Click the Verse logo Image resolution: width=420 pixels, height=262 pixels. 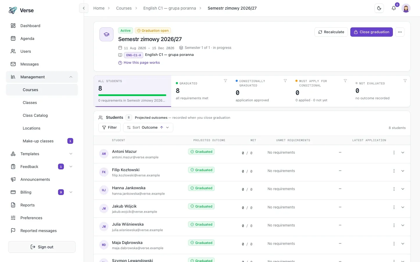pyautogui.click(x=21, y=10)
